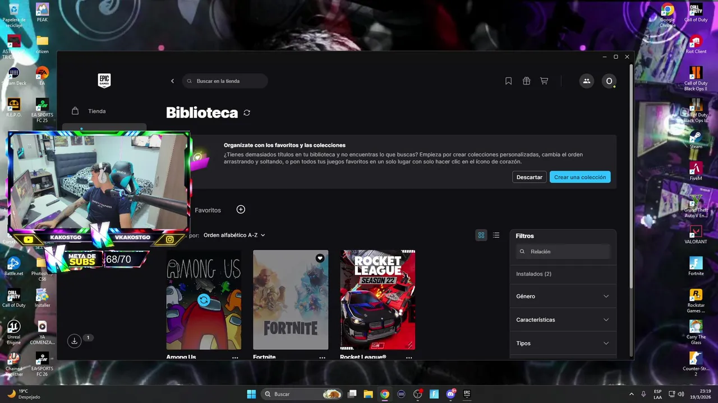The width and height of the screenshot is (718, 403).
Task: Open Discord from the taskbar
Action: 450,393
